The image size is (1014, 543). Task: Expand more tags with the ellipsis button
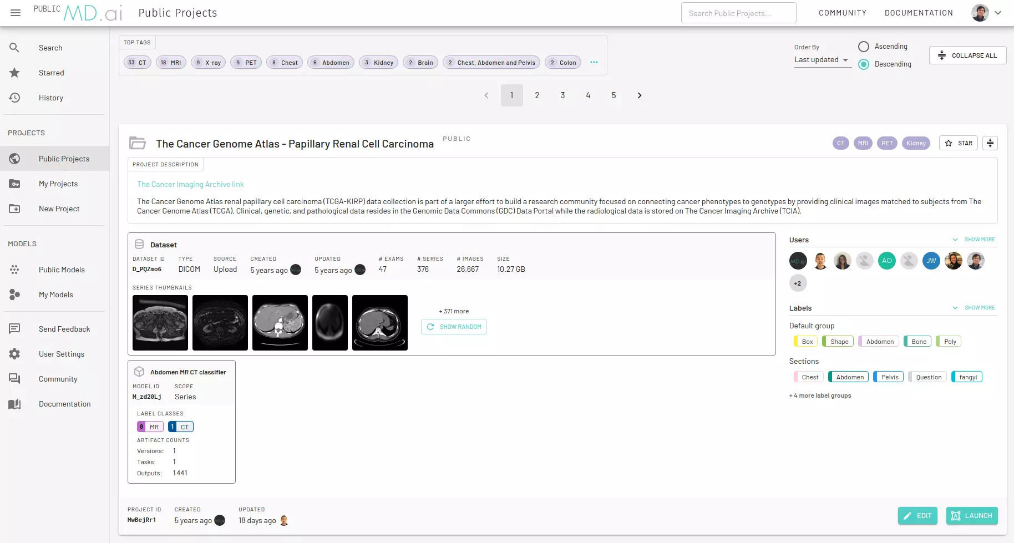pos(594,62)
